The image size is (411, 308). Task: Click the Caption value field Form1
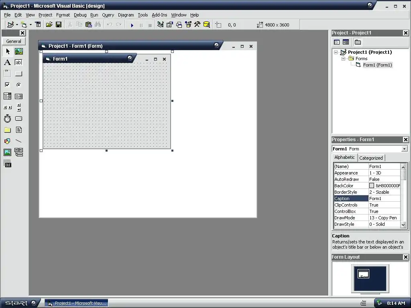click(385, 199)
